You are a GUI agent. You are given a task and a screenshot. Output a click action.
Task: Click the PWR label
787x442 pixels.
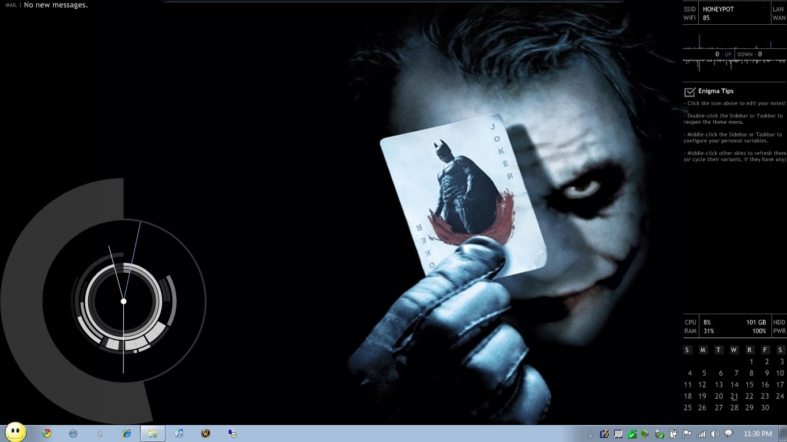click(779, 331)
